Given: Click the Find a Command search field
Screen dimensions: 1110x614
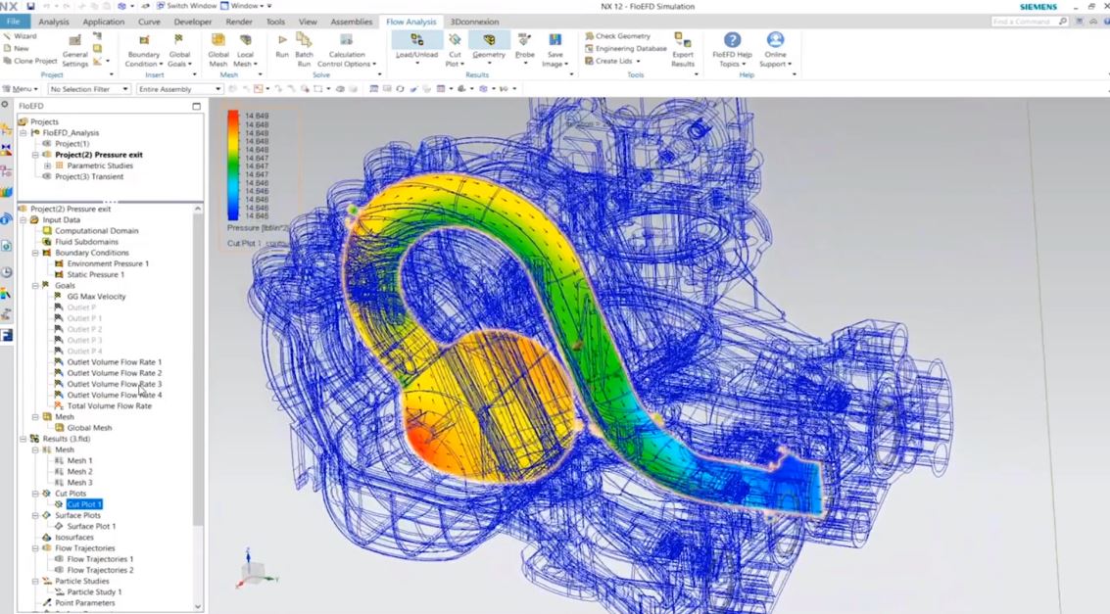Looking at the screenshot, I should [x=1030, y=22].
